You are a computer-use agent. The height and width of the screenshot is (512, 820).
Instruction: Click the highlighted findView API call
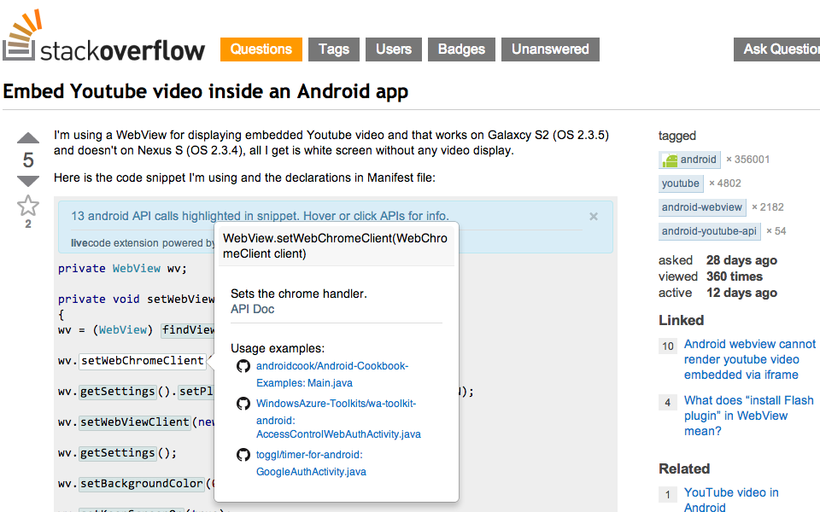pos(188,330)
